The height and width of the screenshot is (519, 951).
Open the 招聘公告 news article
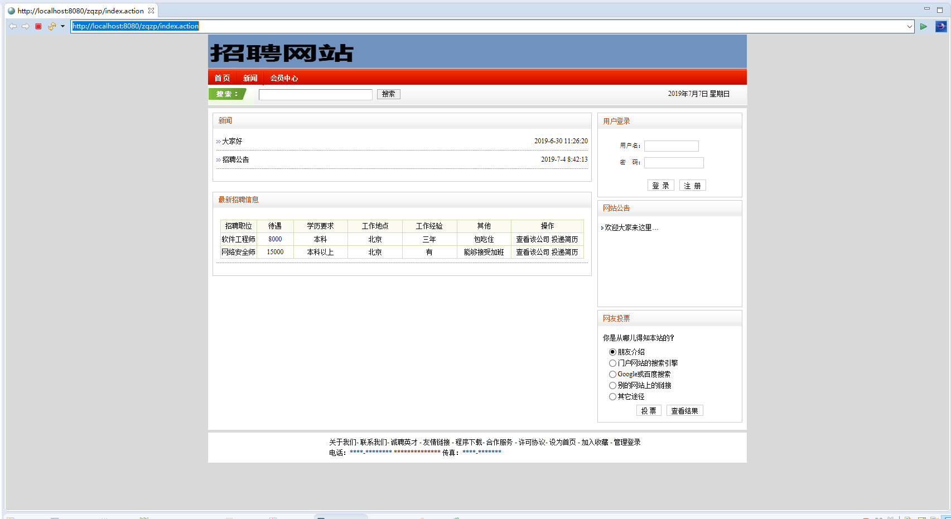(x=234, y=159)
